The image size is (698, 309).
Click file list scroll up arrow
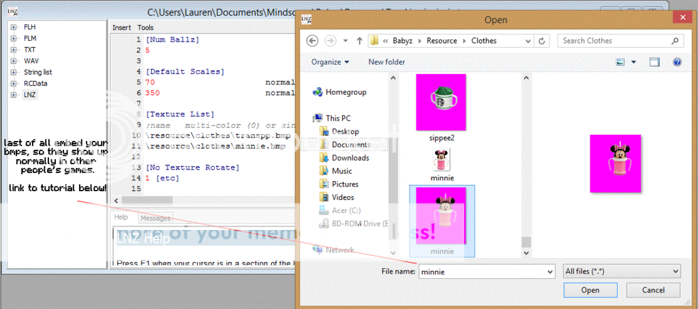point(526,78)
